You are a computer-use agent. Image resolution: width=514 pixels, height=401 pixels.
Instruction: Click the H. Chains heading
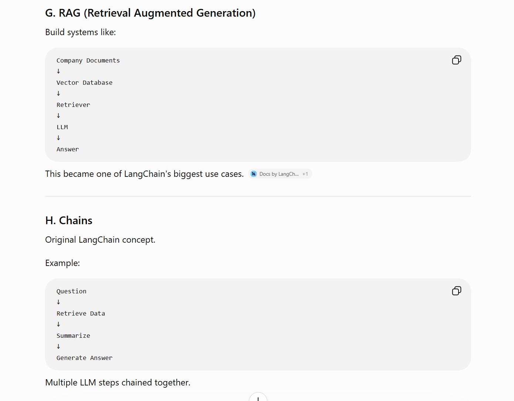(69, 220)
